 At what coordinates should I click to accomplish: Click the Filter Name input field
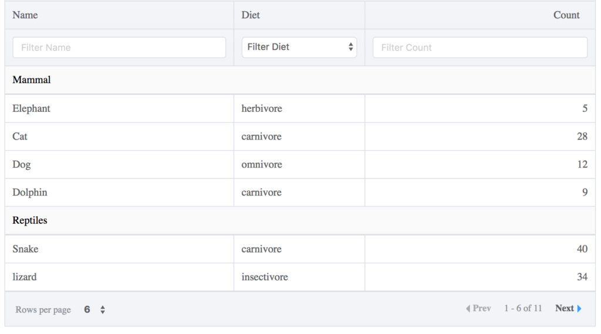click(x=119, y=47)
